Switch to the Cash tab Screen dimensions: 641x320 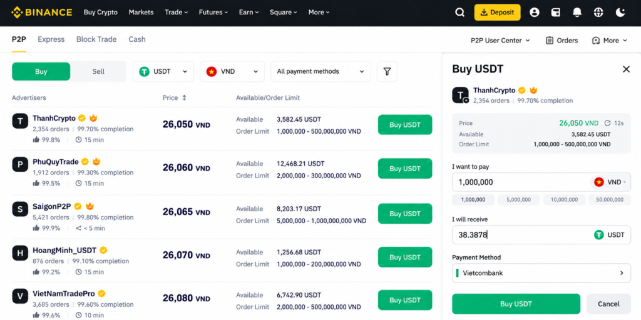pos(137,39)
